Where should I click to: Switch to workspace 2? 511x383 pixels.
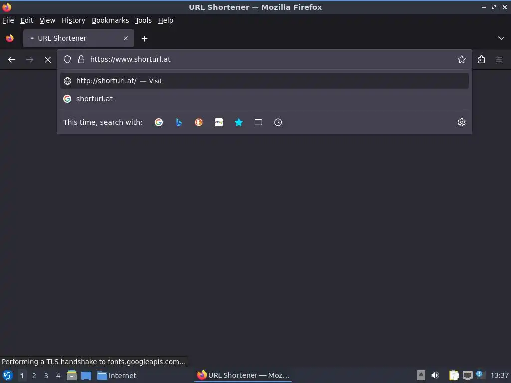34,376
